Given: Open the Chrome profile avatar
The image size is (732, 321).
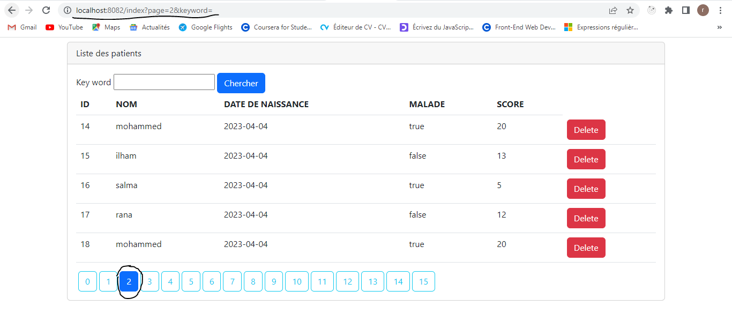Looking at the screenshot, I should point(703,10).
